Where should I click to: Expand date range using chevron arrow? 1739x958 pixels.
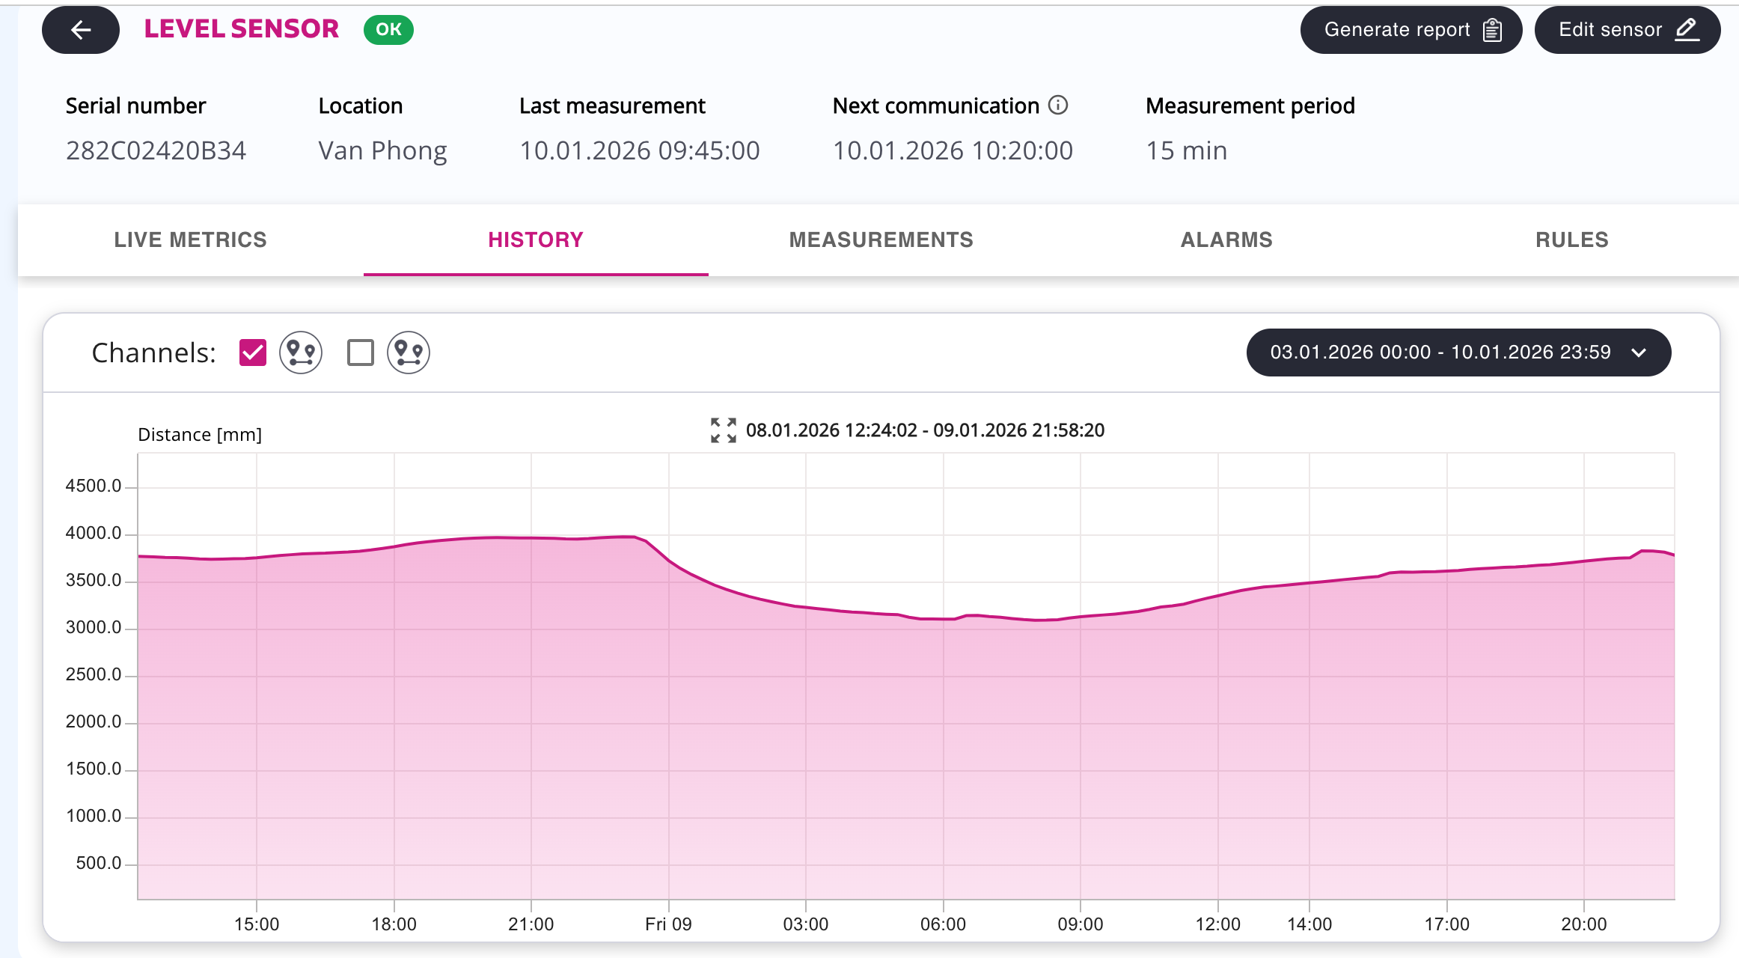coord(1639,353)
